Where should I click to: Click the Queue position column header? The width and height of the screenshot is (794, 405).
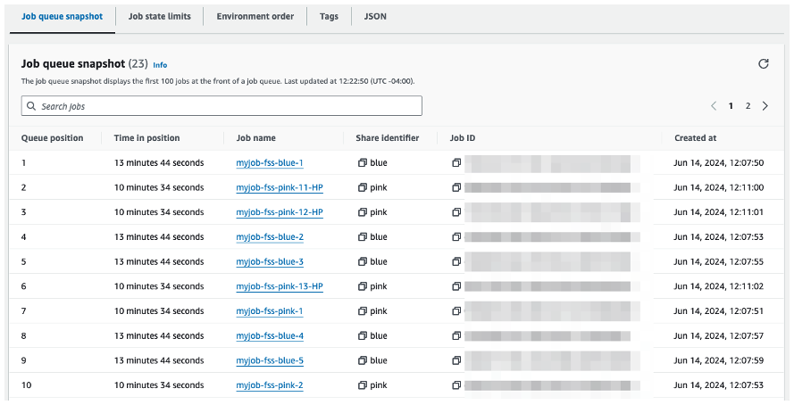pyautogui.click(x=52, y=138)
